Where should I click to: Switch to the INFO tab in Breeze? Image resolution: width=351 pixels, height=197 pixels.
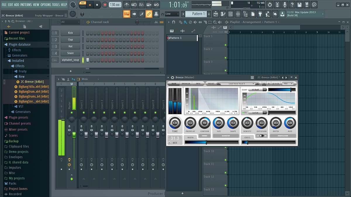pyautogui.click(x=198, y=83)
